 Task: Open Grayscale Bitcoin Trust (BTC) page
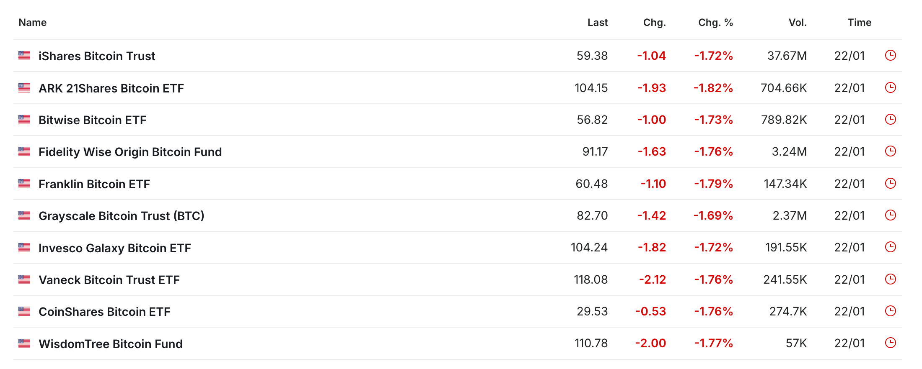pos(122,216)
